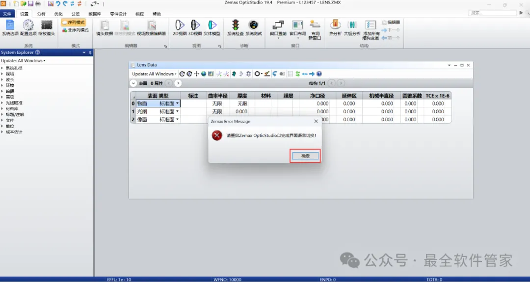Click 下一个 configuration button
This screenshot has width=530, height=282.
pyautogui.click(x=391, y=30)
